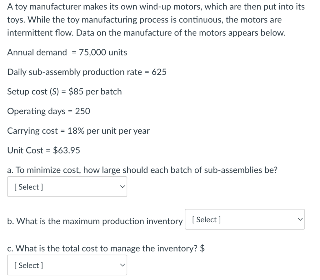The width and height of the screenshot is (320, 280).
Task: Click the 'Annual demand = 75,000 units' line
Action: tap(67, 52)
